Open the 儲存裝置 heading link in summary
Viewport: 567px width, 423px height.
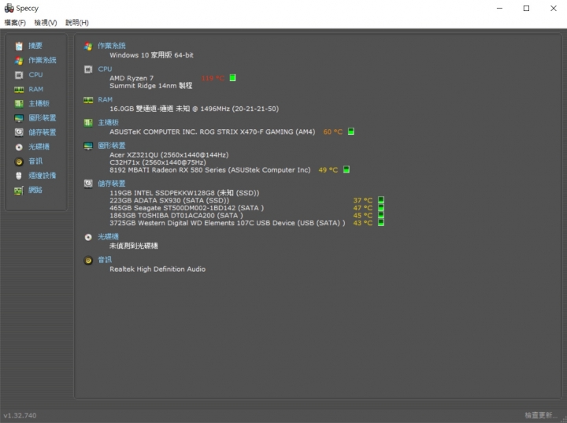(x=112, y=184)
